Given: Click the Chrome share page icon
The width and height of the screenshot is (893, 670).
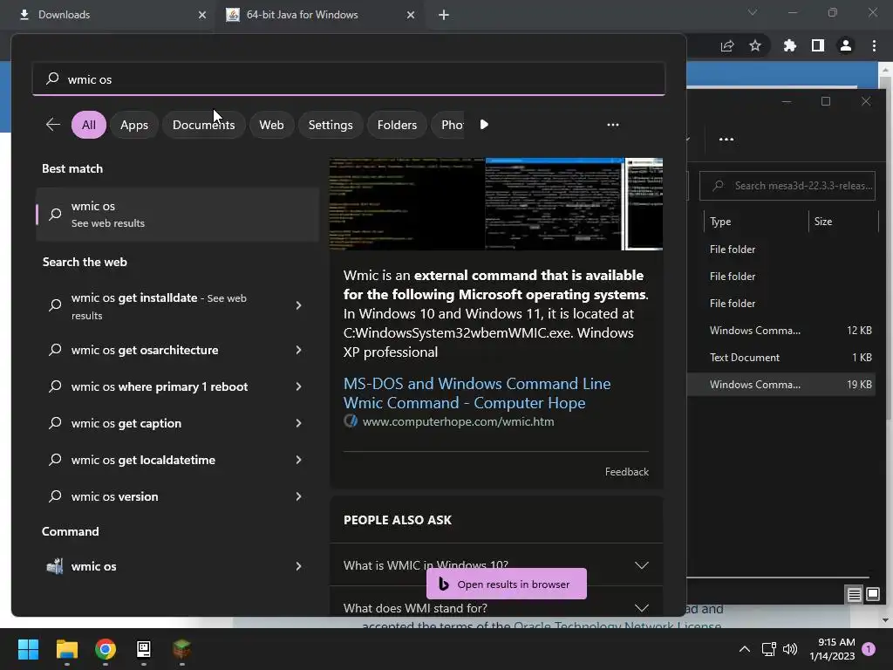Looking at the screenshot, I should click(727, 46).
